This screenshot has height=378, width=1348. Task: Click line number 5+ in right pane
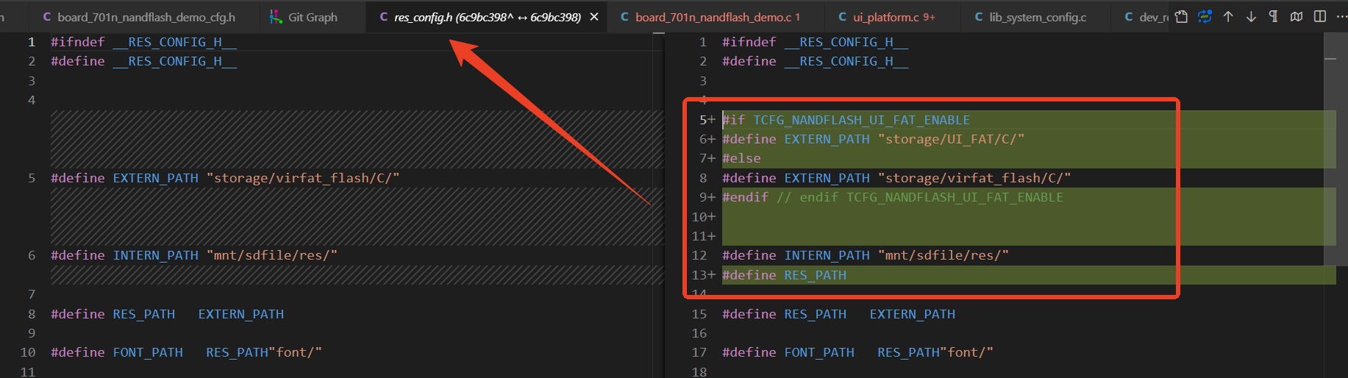(x=707, y=120)
